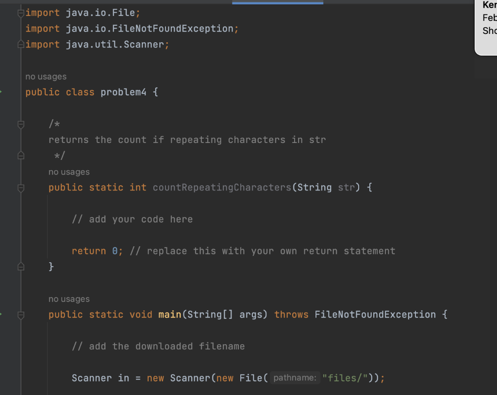Screen dimensions: 497x395
Task: Click the expand marker below the import block
Action: 20,44
